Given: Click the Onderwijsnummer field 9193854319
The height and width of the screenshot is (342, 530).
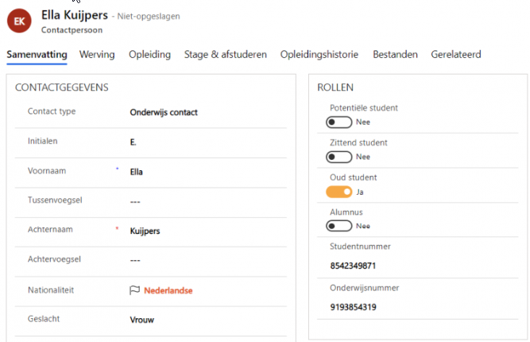Looking at the screenshot, I should [353, 307].
